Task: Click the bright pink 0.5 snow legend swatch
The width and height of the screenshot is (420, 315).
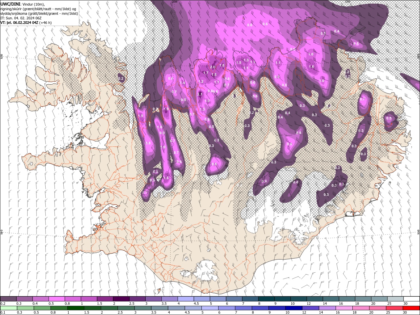Action: click(57, 299)
